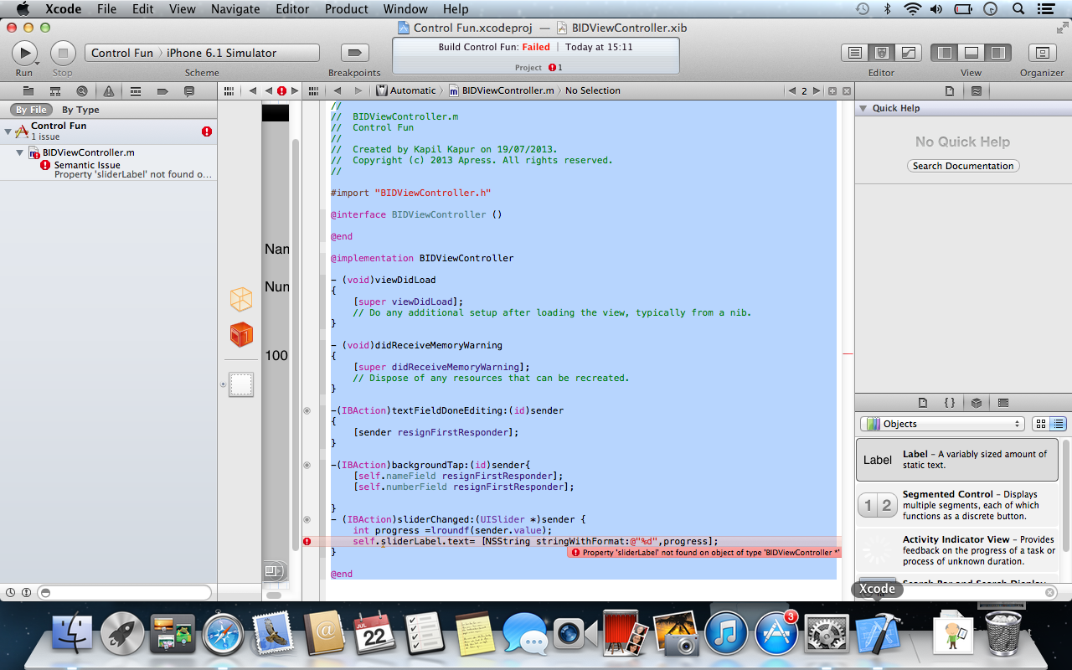Toggle show only recent issues filter

pos(10,592)
